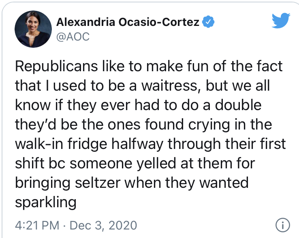The width and height of the screenshot is (299, 238).
Task: Click the word "yelled" in the tweet
Action: coord(156,164)
